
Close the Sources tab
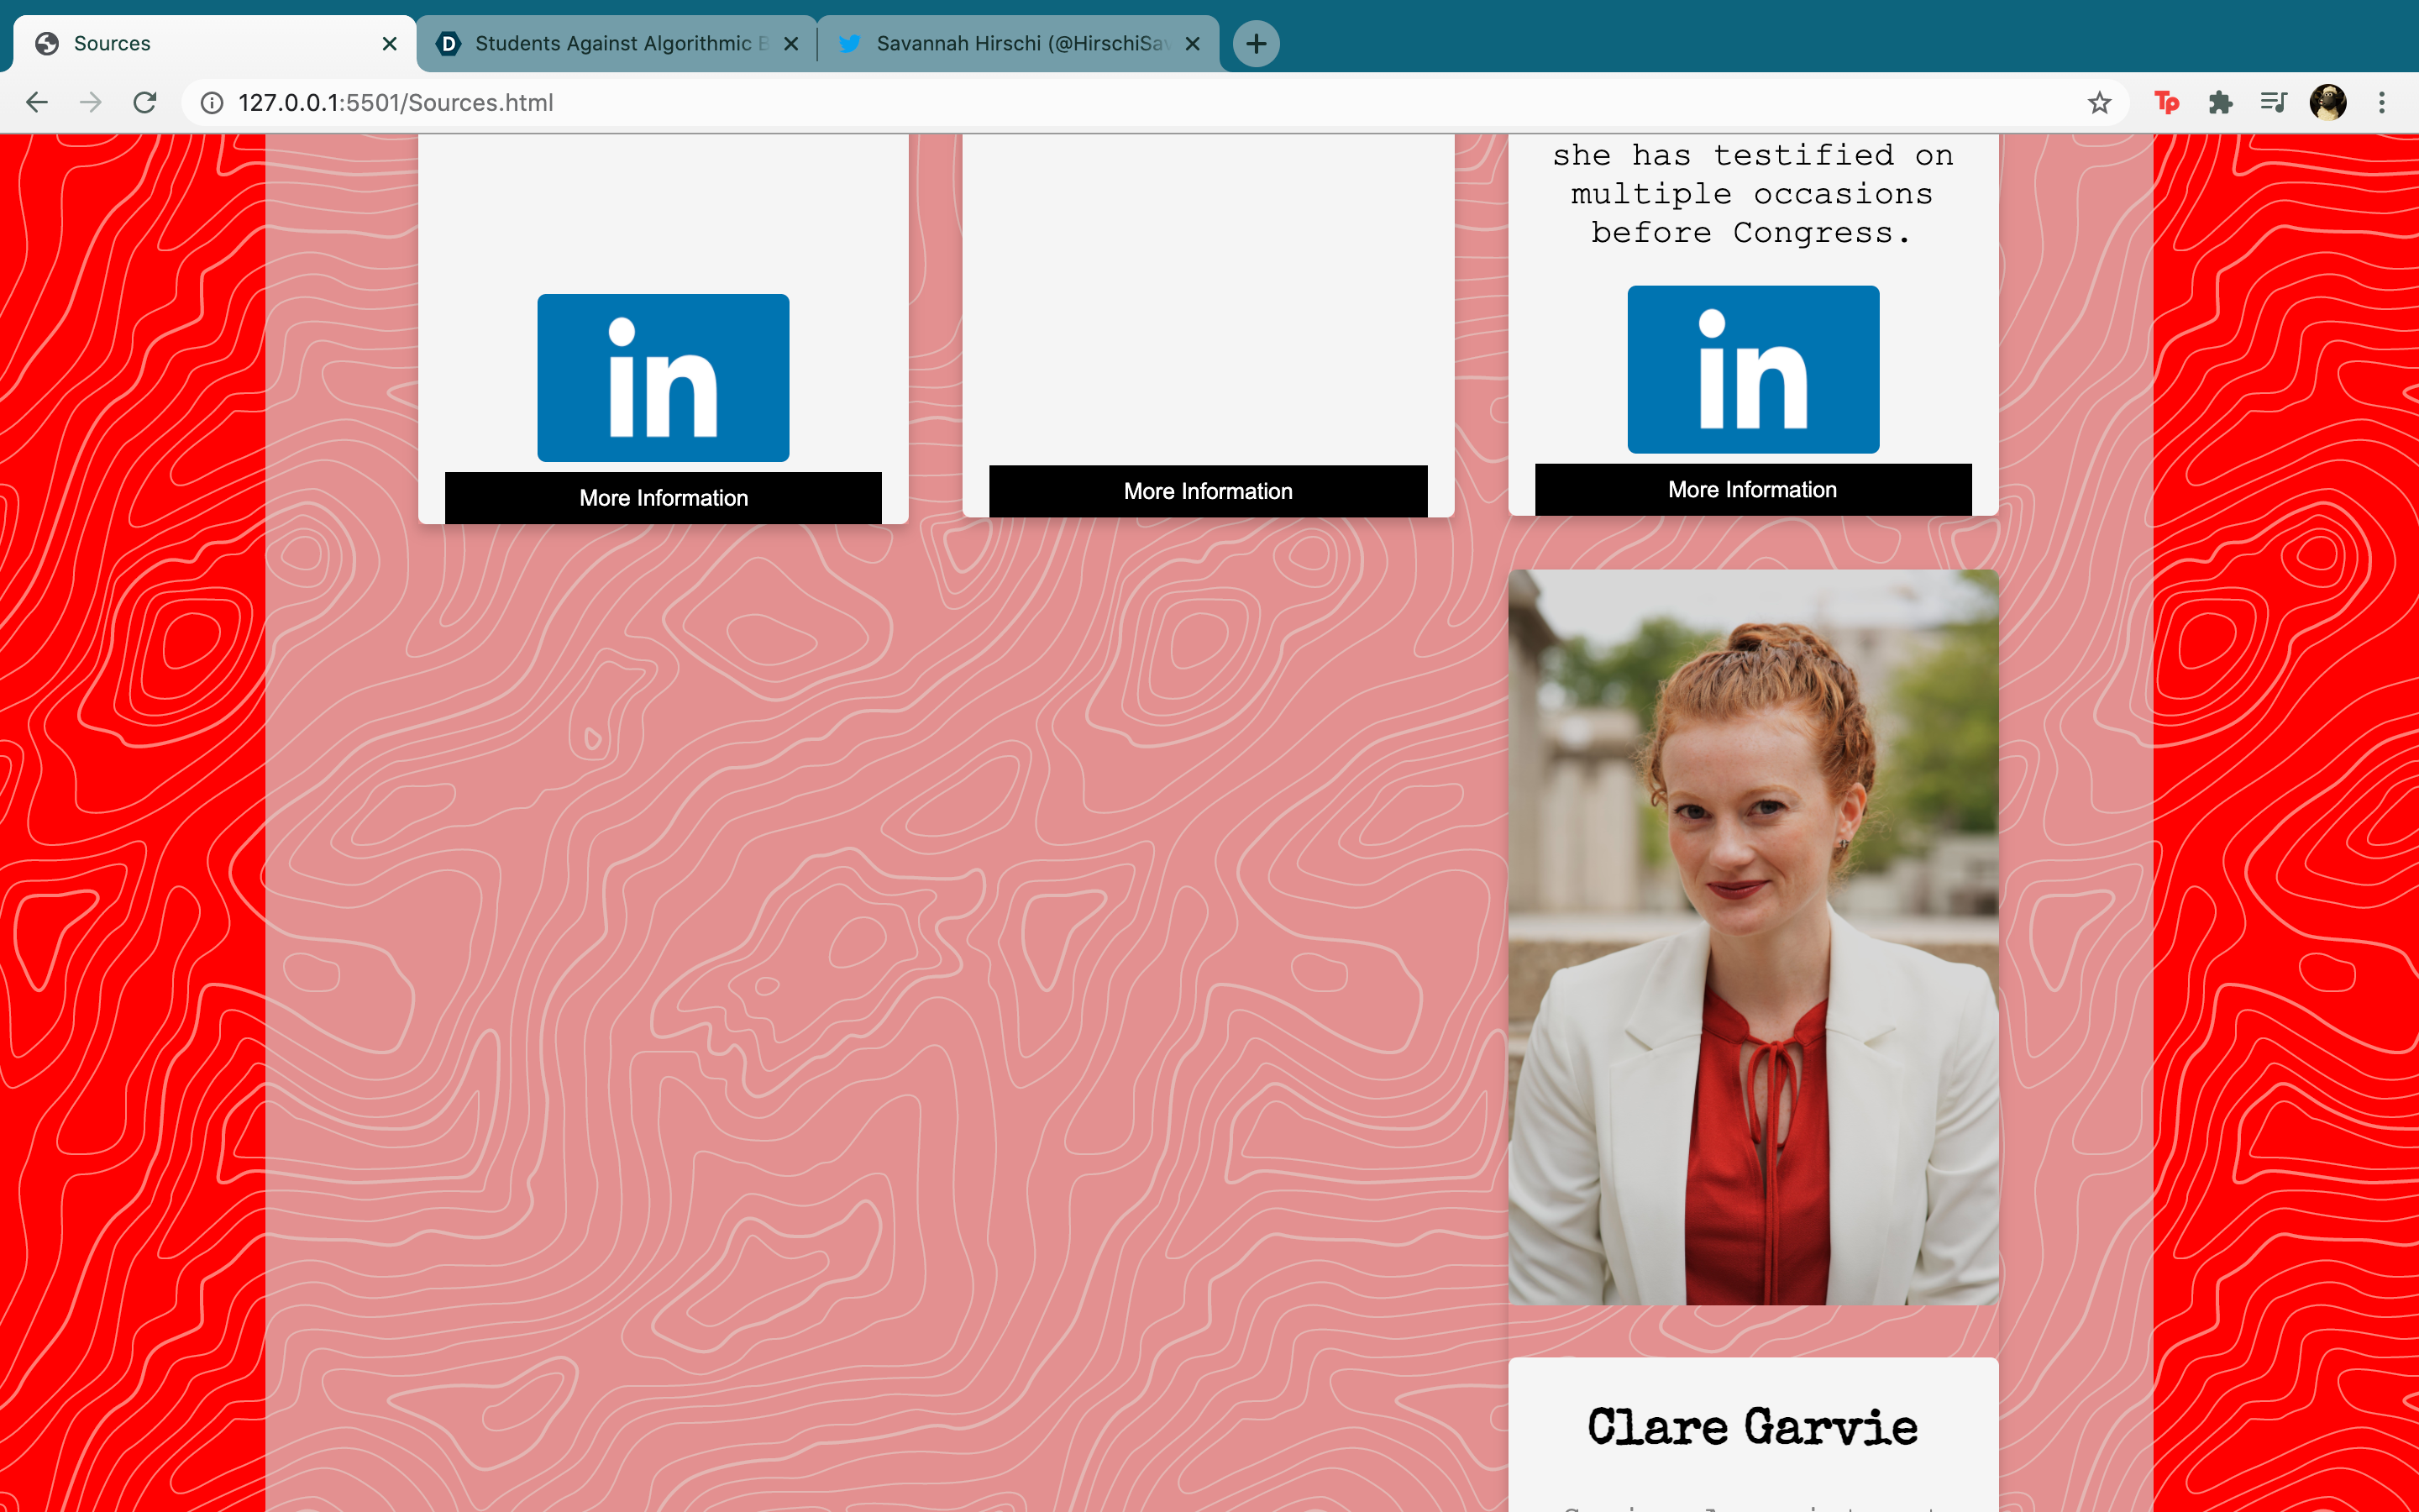coord(390,43)
